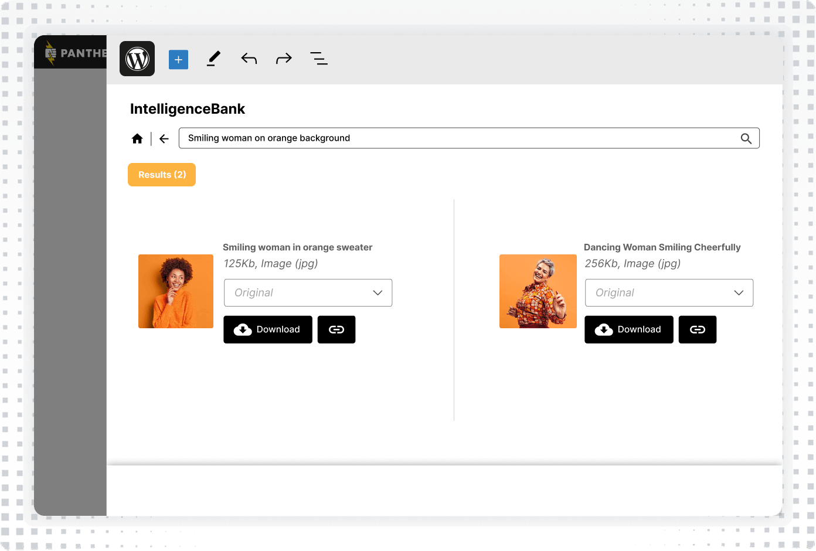
Task: Click title Smiling woman in orange sweater
Action: (297, 247)
